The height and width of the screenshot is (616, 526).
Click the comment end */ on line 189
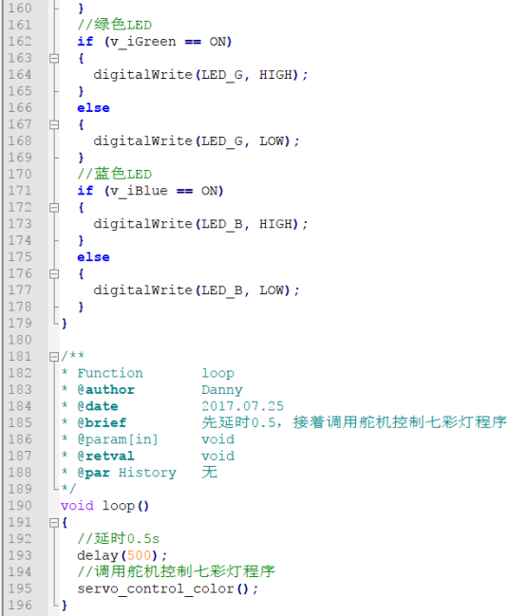[x=68, y=489]
